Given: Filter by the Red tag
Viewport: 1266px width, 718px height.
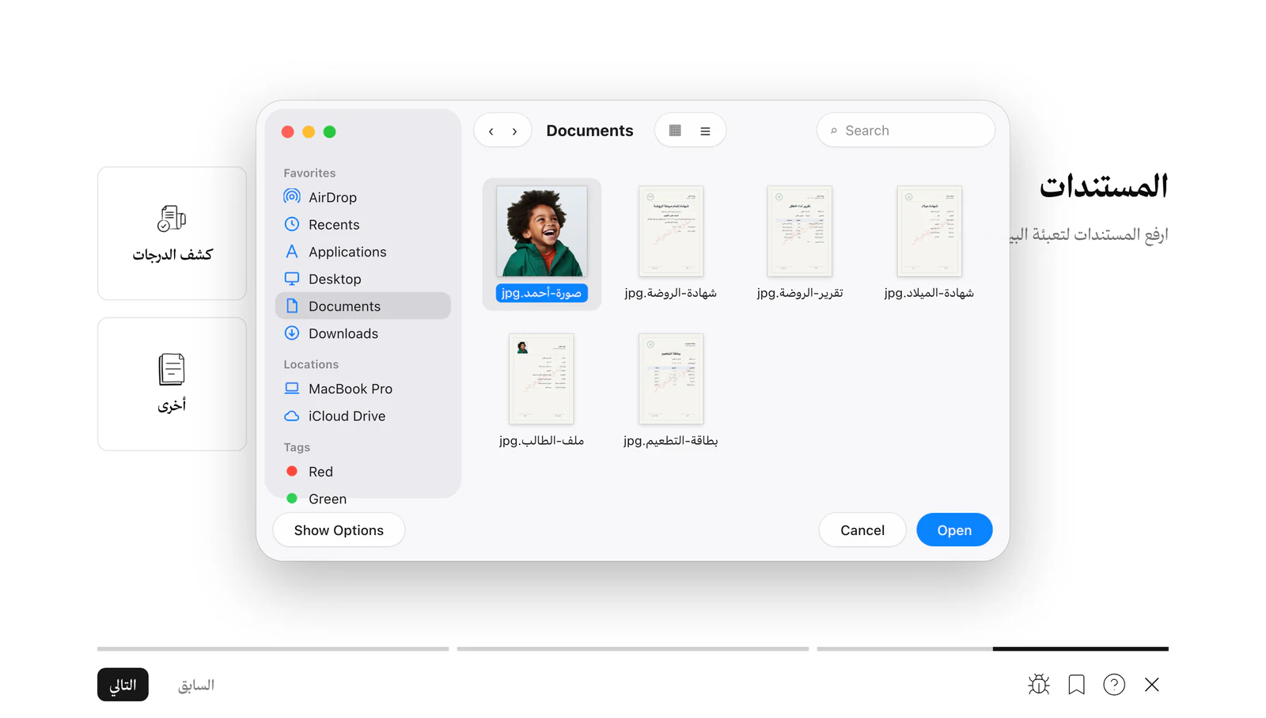Looking at the screenshot, I should pyautogui.click(x=362, y=472).
